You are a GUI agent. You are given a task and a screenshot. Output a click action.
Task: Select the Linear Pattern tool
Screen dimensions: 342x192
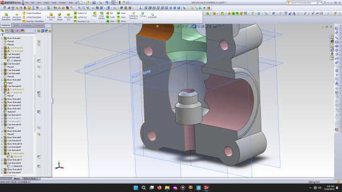(x=102, y=15)
